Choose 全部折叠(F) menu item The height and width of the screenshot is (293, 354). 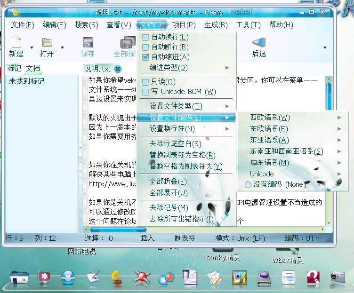coord(187,182)
